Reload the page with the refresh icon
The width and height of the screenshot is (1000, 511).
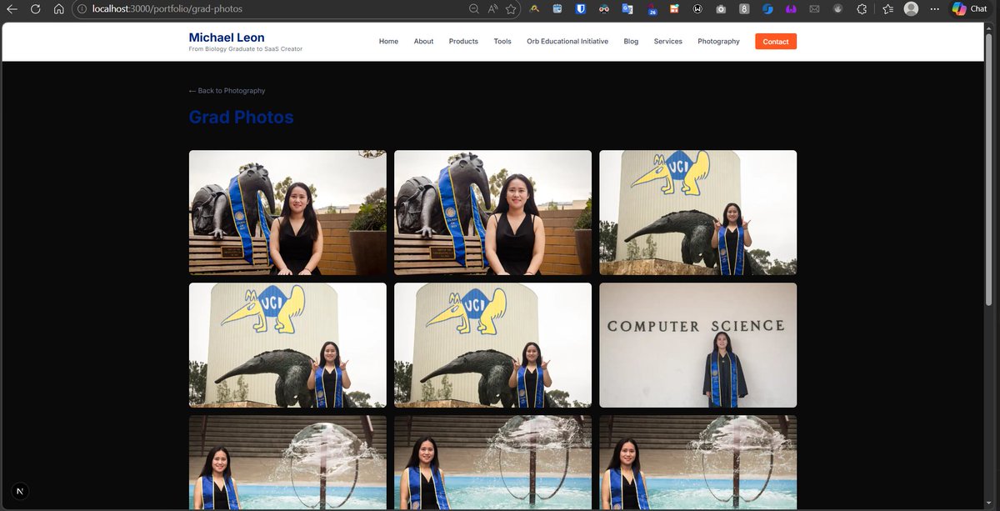click(x=35, y=9)
